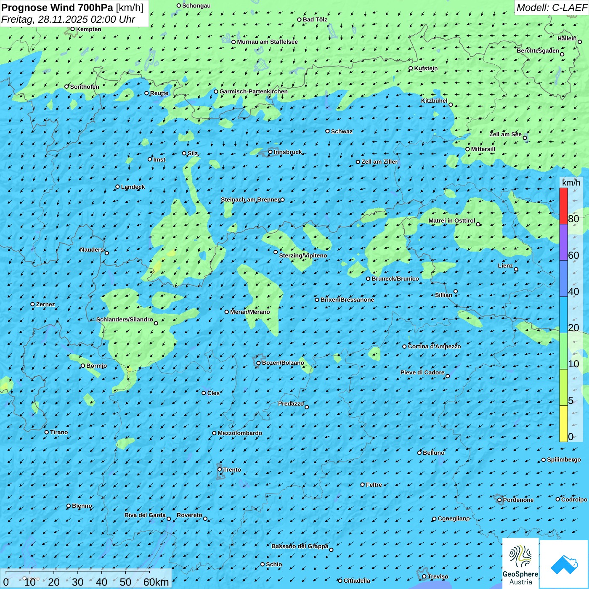Screen dimensions: 589x589
Task: Click the 'Riva del Garda' label
Action: coord(145,515)
